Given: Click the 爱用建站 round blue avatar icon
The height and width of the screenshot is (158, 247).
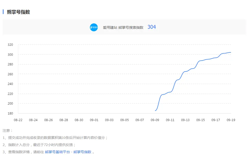Looking at the screenshot, I should [94, 27].
